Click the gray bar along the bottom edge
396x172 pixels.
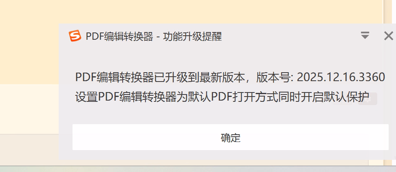[x=198, y=169]
